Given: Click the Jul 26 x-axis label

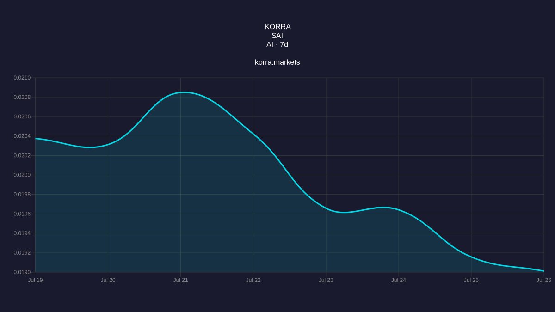Looking at the screenshot, I should (543, 280).
